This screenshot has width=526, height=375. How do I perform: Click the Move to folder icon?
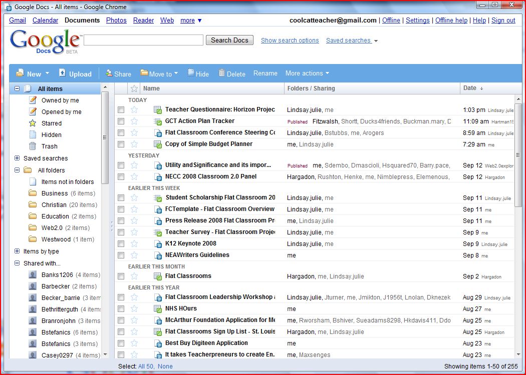pyautogui.click(x=144, y=72)
